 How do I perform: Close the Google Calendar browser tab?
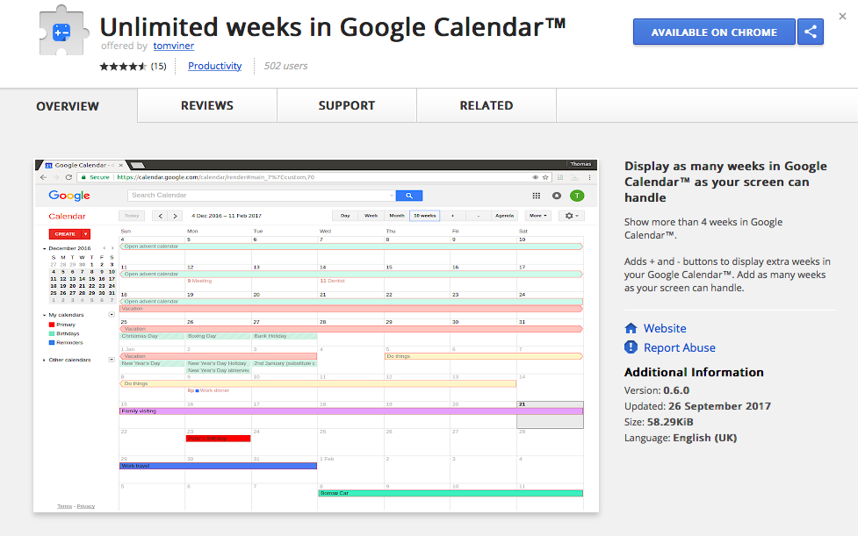pyautogui.click(x=121, y=165)
